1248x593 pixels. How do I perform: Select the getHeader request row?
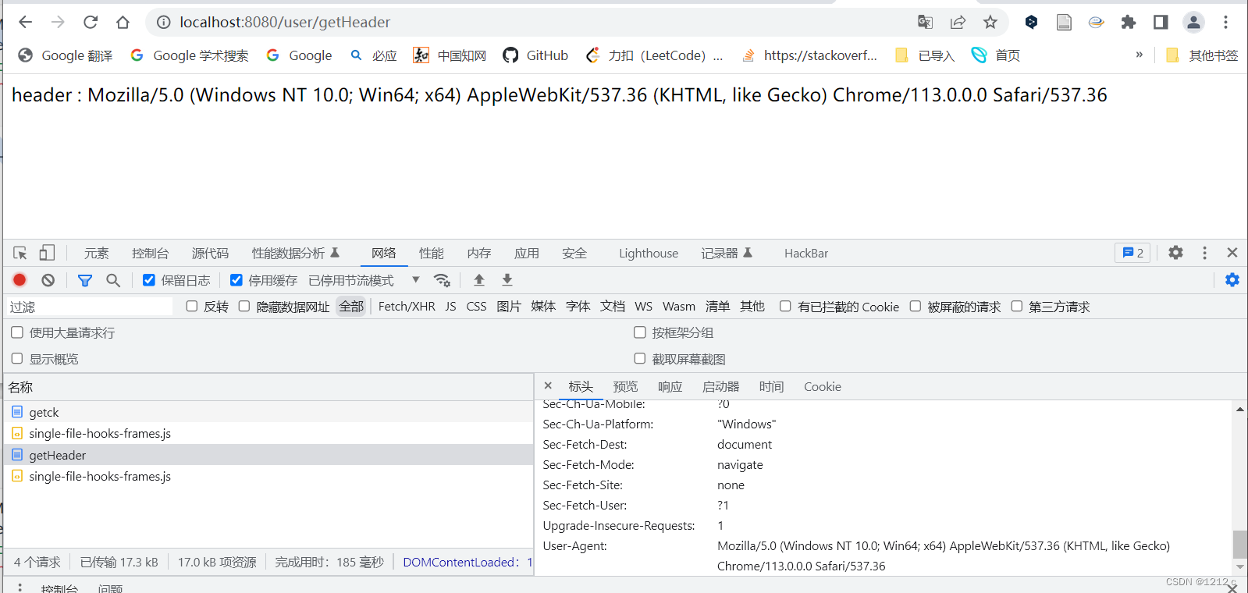point(268,455)
